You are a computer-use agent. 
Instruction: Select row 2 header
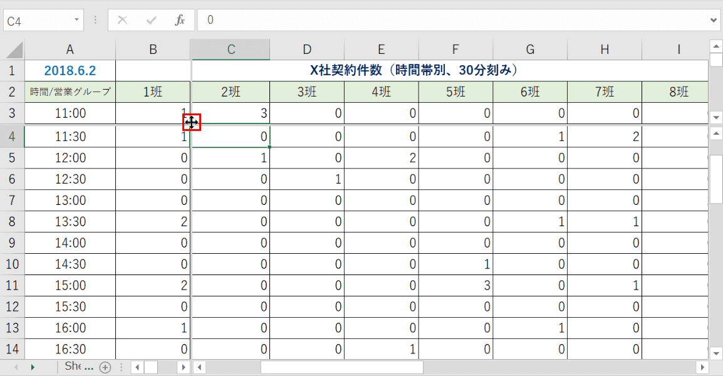point(12,92)
